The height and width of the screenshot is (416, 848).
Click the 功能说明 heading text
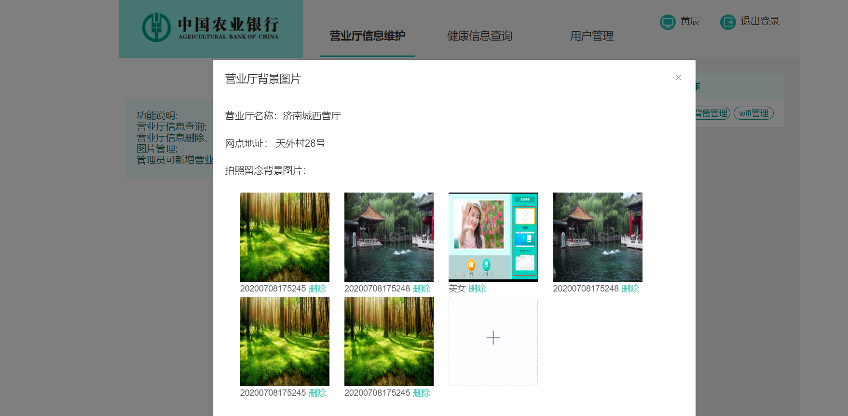point(157,115)
